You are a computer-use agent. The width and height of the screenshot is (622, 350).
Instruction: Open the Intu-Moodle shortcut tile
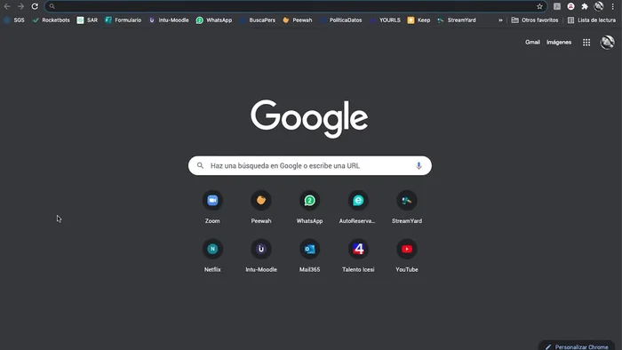(x=261, y=256)
